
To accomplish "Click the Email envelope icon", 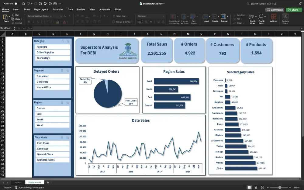I will (x=55, y=3).
